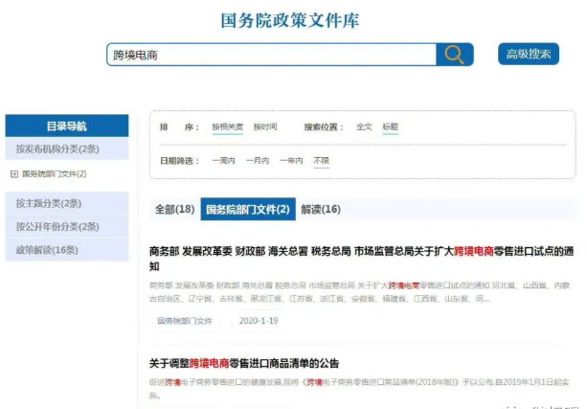This screenshot has height=409, width=587.
Task: Switch to the 解读(16) tab
Action: [x=321, y=209]
